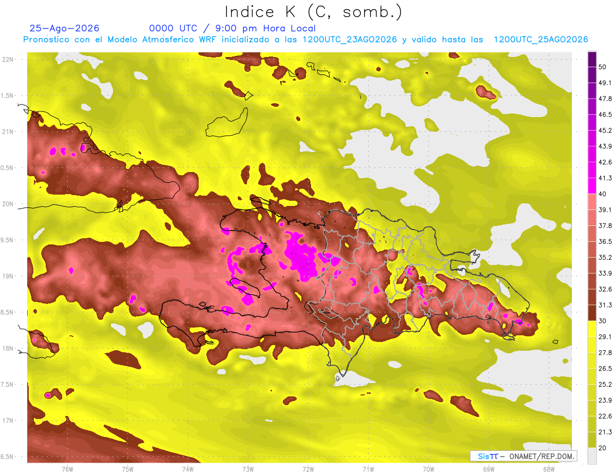Click the "7.5N" latitude label
The width and height of the screenshot is (616, 476).
click(x=8, y=385)
